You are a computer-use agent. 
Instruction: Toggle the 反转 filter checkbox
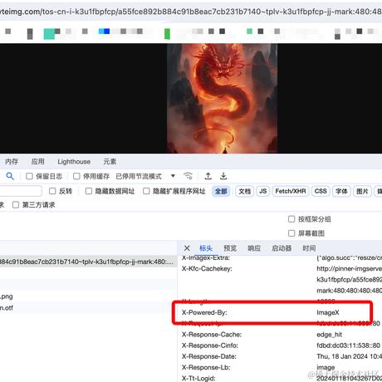tap(52, 191)
